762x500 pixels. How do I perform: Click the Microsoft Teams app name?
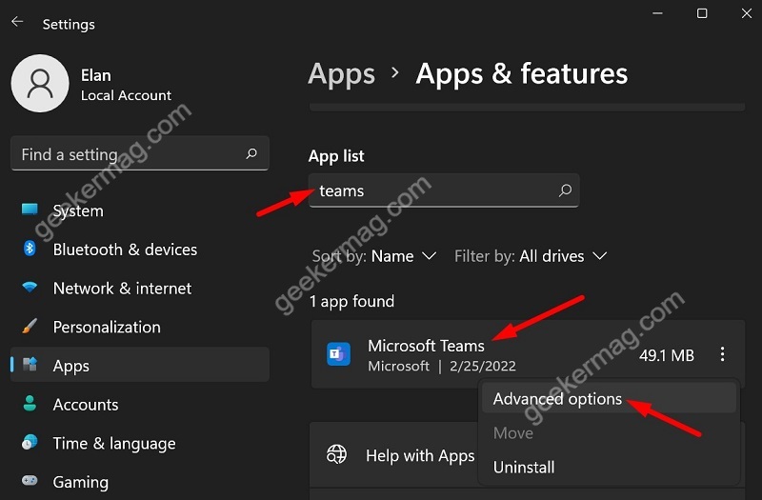[x=426, y=346]
